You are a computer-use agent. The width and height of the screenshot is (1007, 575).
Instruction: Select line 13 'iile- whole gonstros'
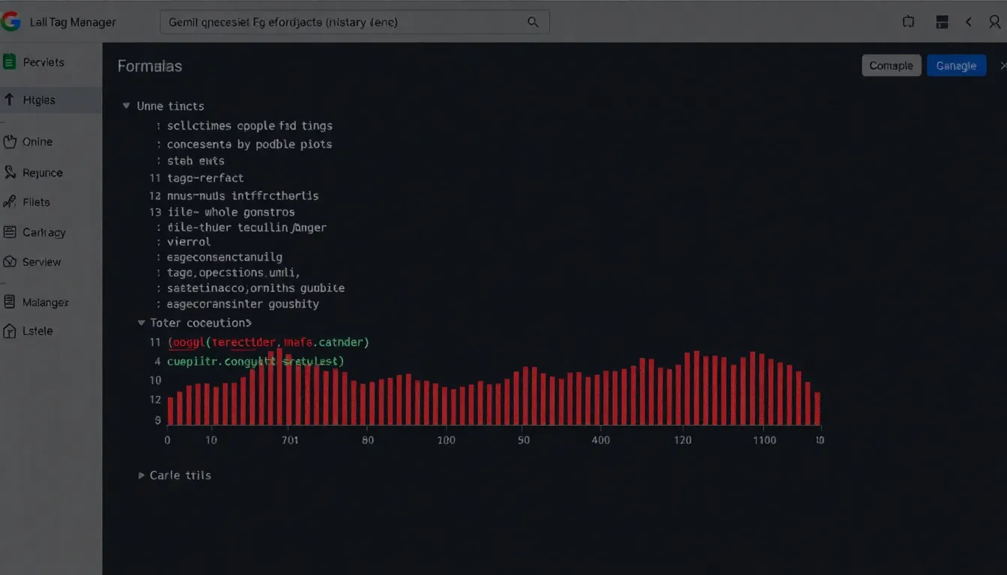point(231,213)
